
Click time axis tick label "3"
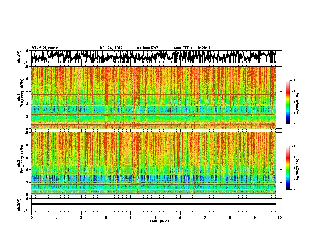[x=106, y=218]
